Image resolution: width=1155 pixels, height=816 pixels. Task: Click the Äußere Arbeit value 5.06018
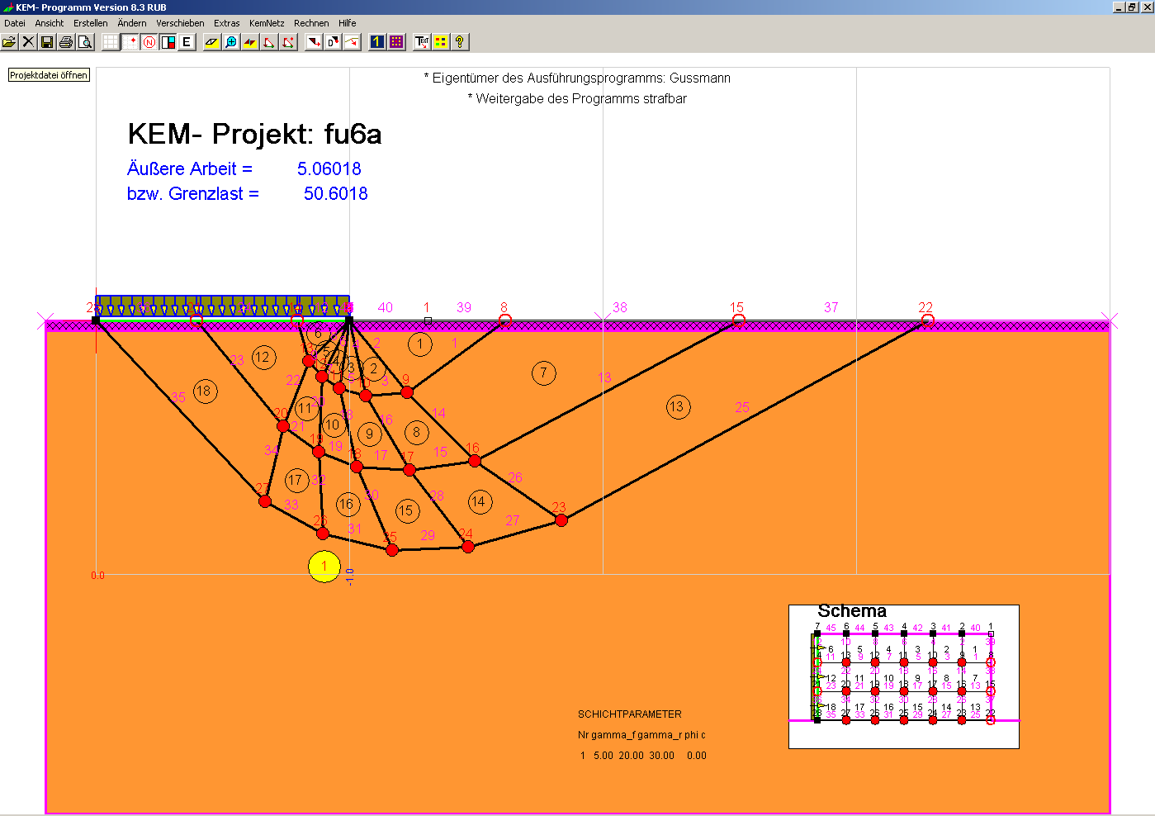pyautogui.click(x=329, y=168)
